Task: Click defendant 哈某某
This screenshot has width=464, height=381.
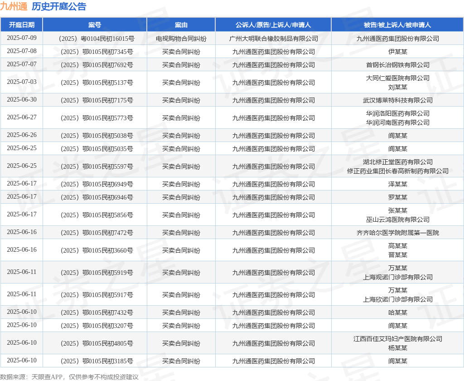Action: (x=398, y=313)
